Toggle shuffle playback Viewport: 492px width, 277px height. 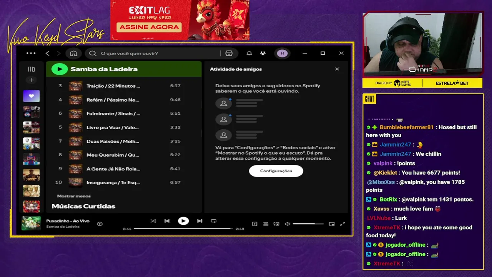point(153,221)
